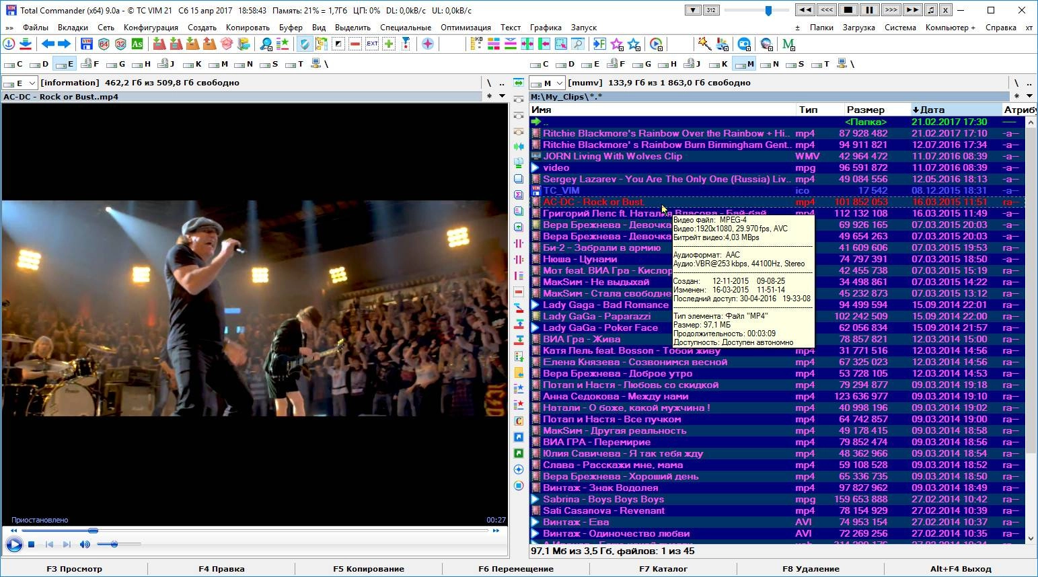This screenshot has width=1038, height=577.
Task: Open the Справка menu
Action: [x=1001, y=28]
